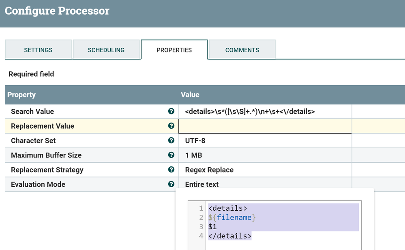This screenshot has width=405, height=250.
Task: Open the Regex Replace strategy dropdown value
Action: pos(209,170)
